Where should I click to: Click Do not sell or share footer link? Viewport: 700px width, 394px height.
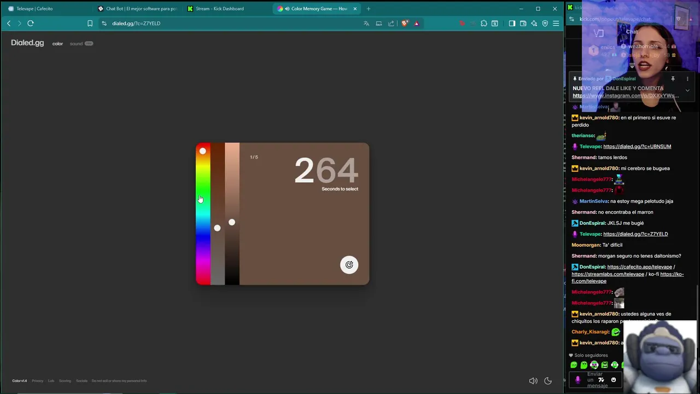[x=119, y=381]
